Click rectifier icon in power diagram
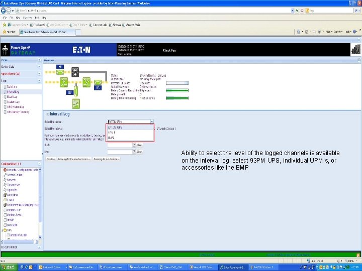362x271 pixels. [64, 82]
